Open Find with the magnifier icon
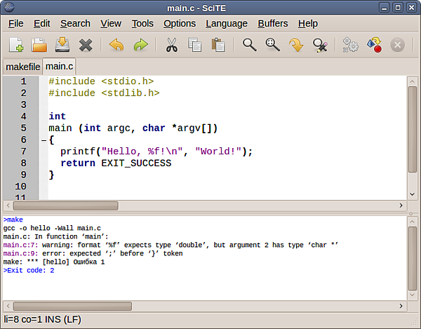Screen dimensions: 421x329 249,46
